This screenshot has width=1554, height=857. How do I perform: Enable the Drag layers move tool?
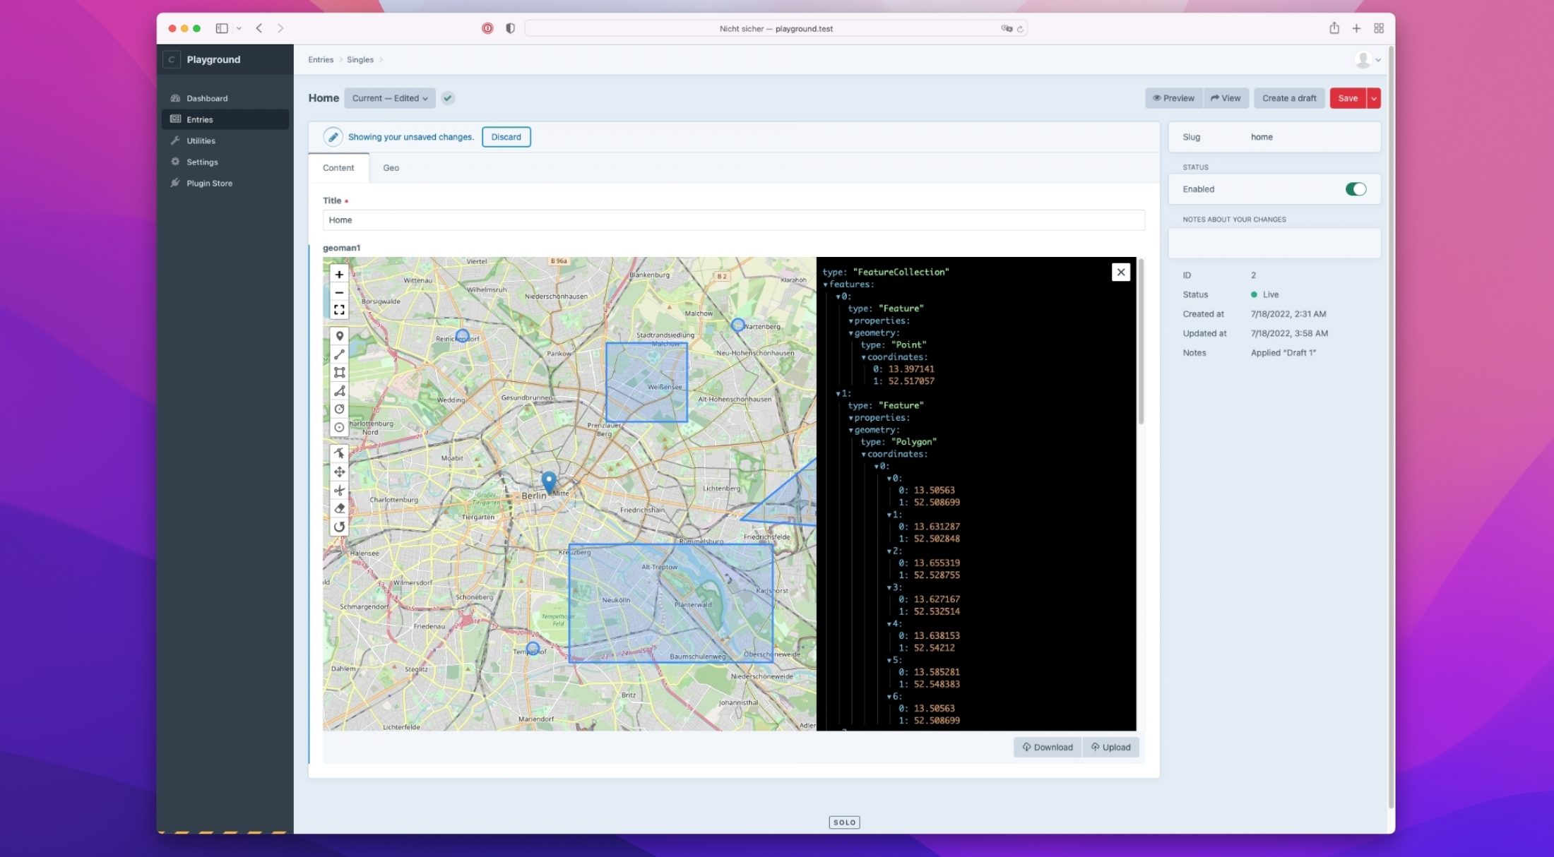[339, 472]
